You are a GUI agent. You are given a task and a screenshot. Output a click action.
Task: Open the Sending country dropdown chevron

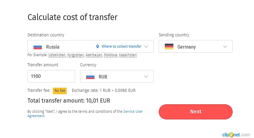pyautogui.click(x=225, y=46)
